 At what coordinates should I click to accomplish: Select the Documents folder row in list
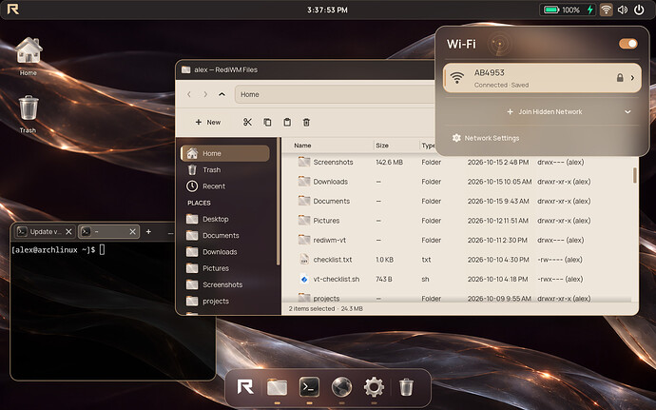pyautogui.click(x=458, y=201)
